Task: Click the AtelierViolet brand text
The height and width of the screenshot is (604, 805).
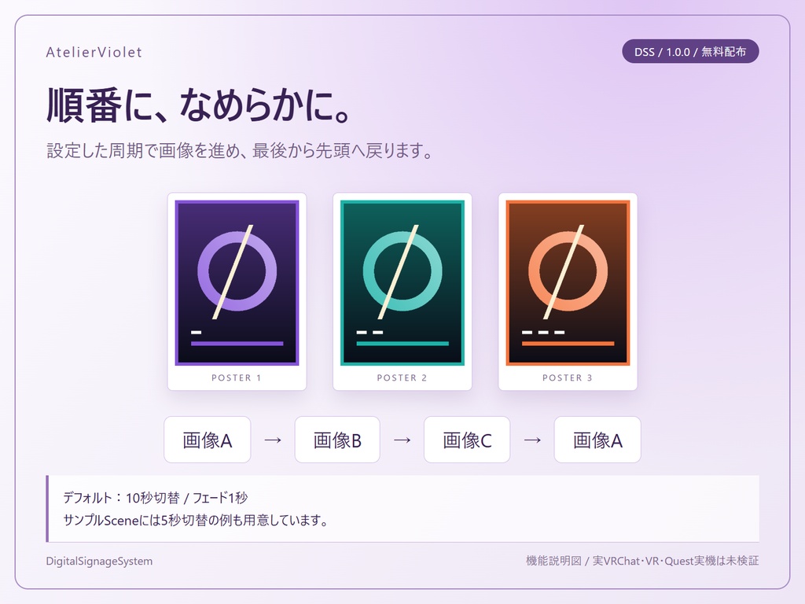Action: pos(94,53)
